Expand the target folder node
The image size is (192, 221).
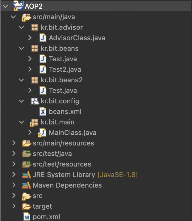14,206
